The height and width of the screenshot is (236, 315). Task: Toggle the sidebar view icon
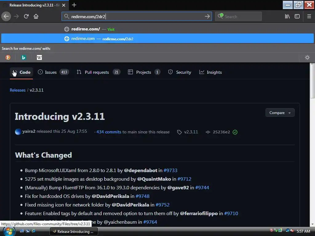pos(297,16)
